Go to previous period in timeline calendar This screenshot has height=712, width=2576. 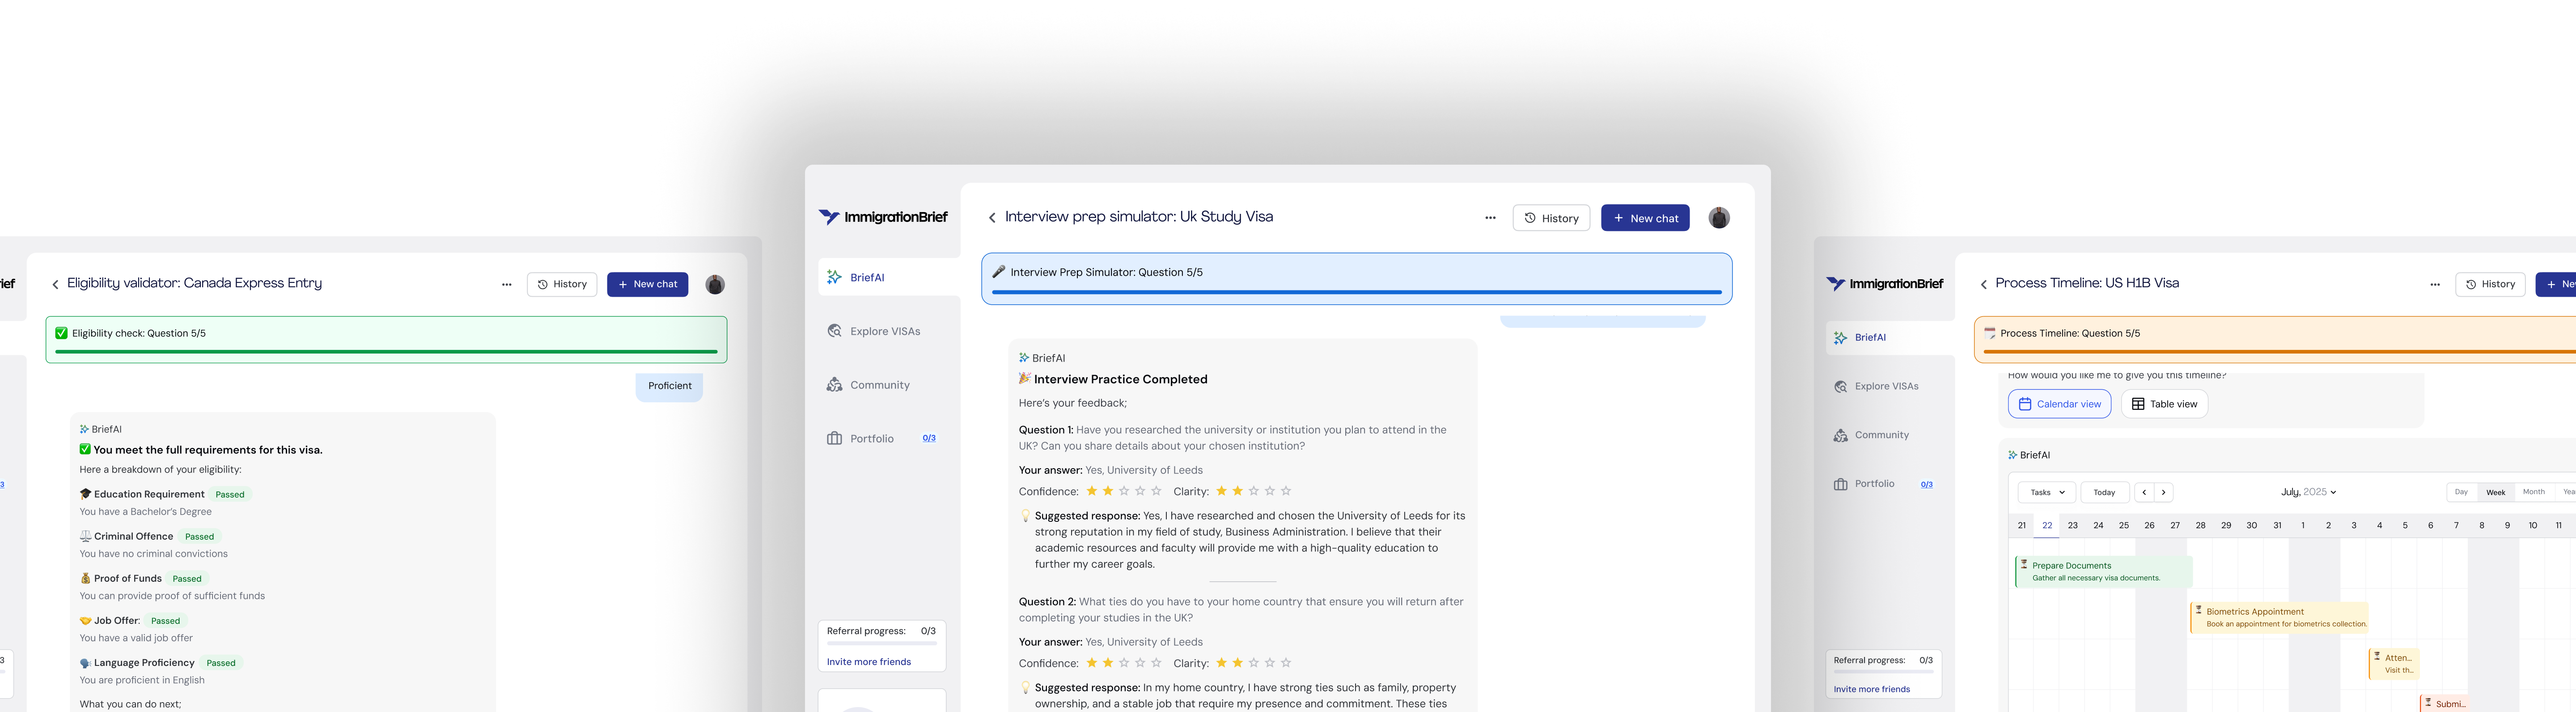[x=2144, y=492]
